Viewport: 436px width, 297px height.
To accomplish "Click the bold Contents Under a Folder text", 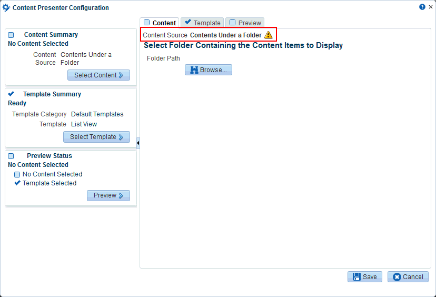I will coord(226,35).
